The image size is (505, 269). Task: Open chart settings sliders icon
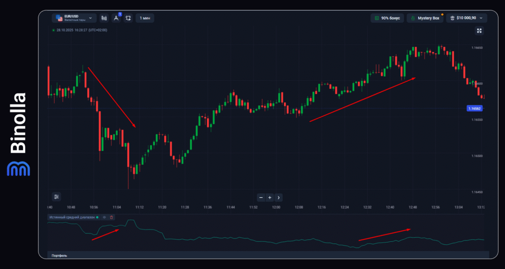(56, 196)
